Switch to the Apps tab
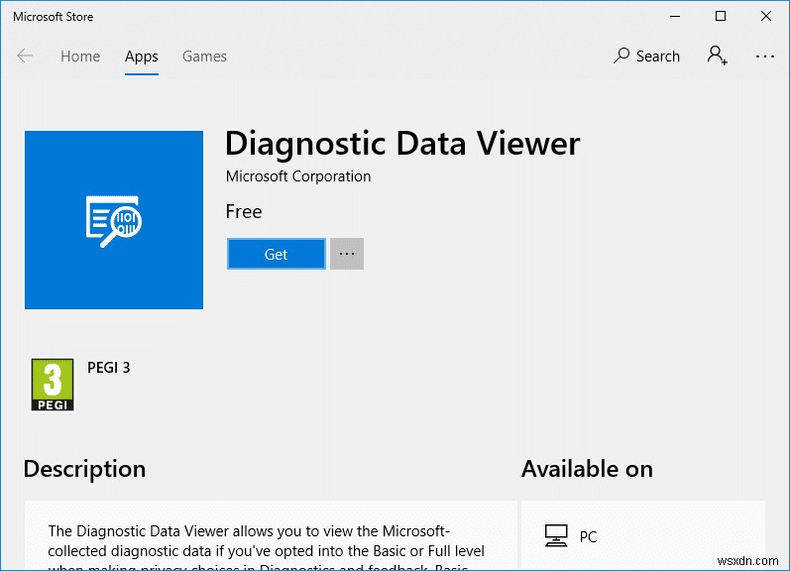The image size is (790, 571). coord(142,57)
